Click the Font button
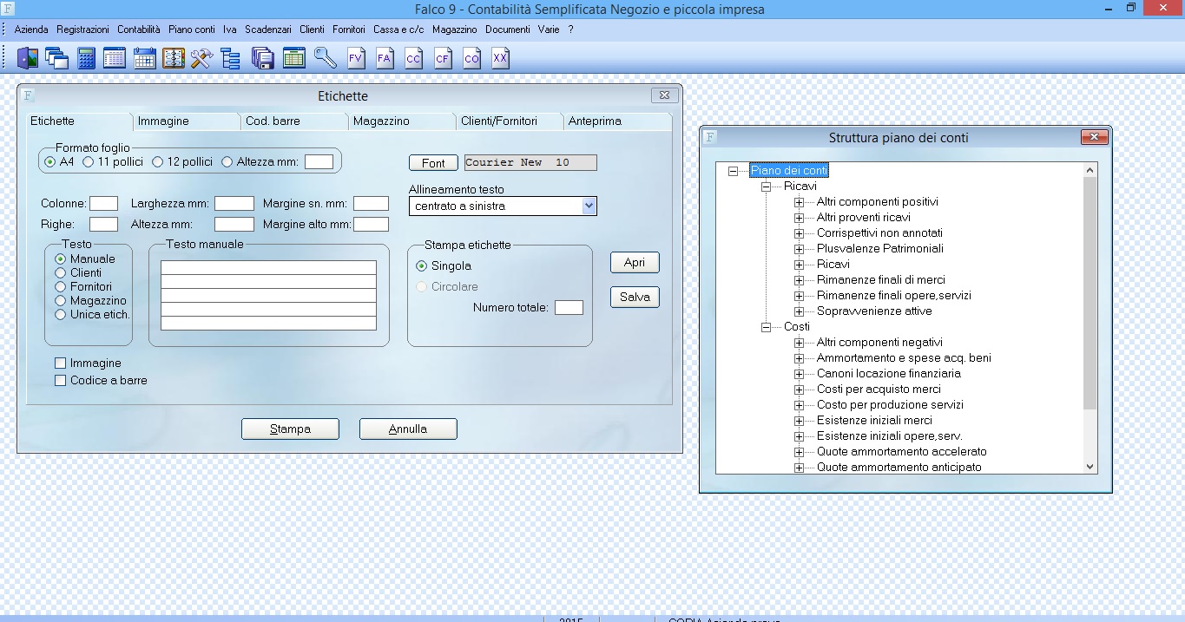Image resolution: width=1185 pixels, height=622 pixels. (433, 163)
